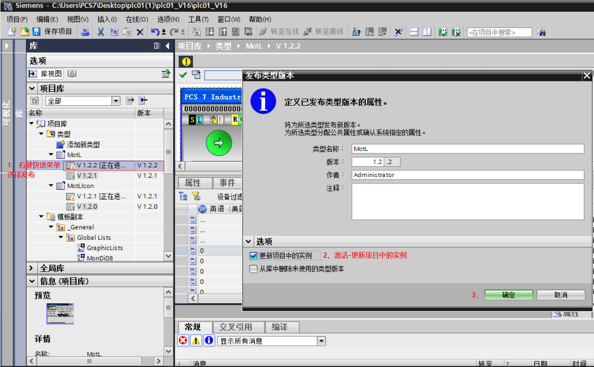
Task: Click the preview thumbnail in 信息 panel
Action: pyautogui.click(x=60, y=313)
